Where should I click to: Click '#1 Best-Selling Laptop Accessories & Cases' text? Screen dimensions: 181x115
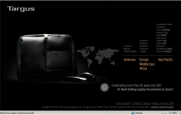tap(145, 89)
